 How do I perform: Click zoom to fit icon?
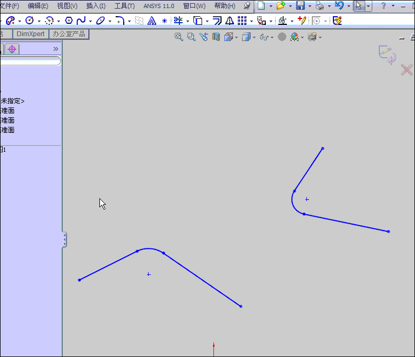[x=179, y=37]
